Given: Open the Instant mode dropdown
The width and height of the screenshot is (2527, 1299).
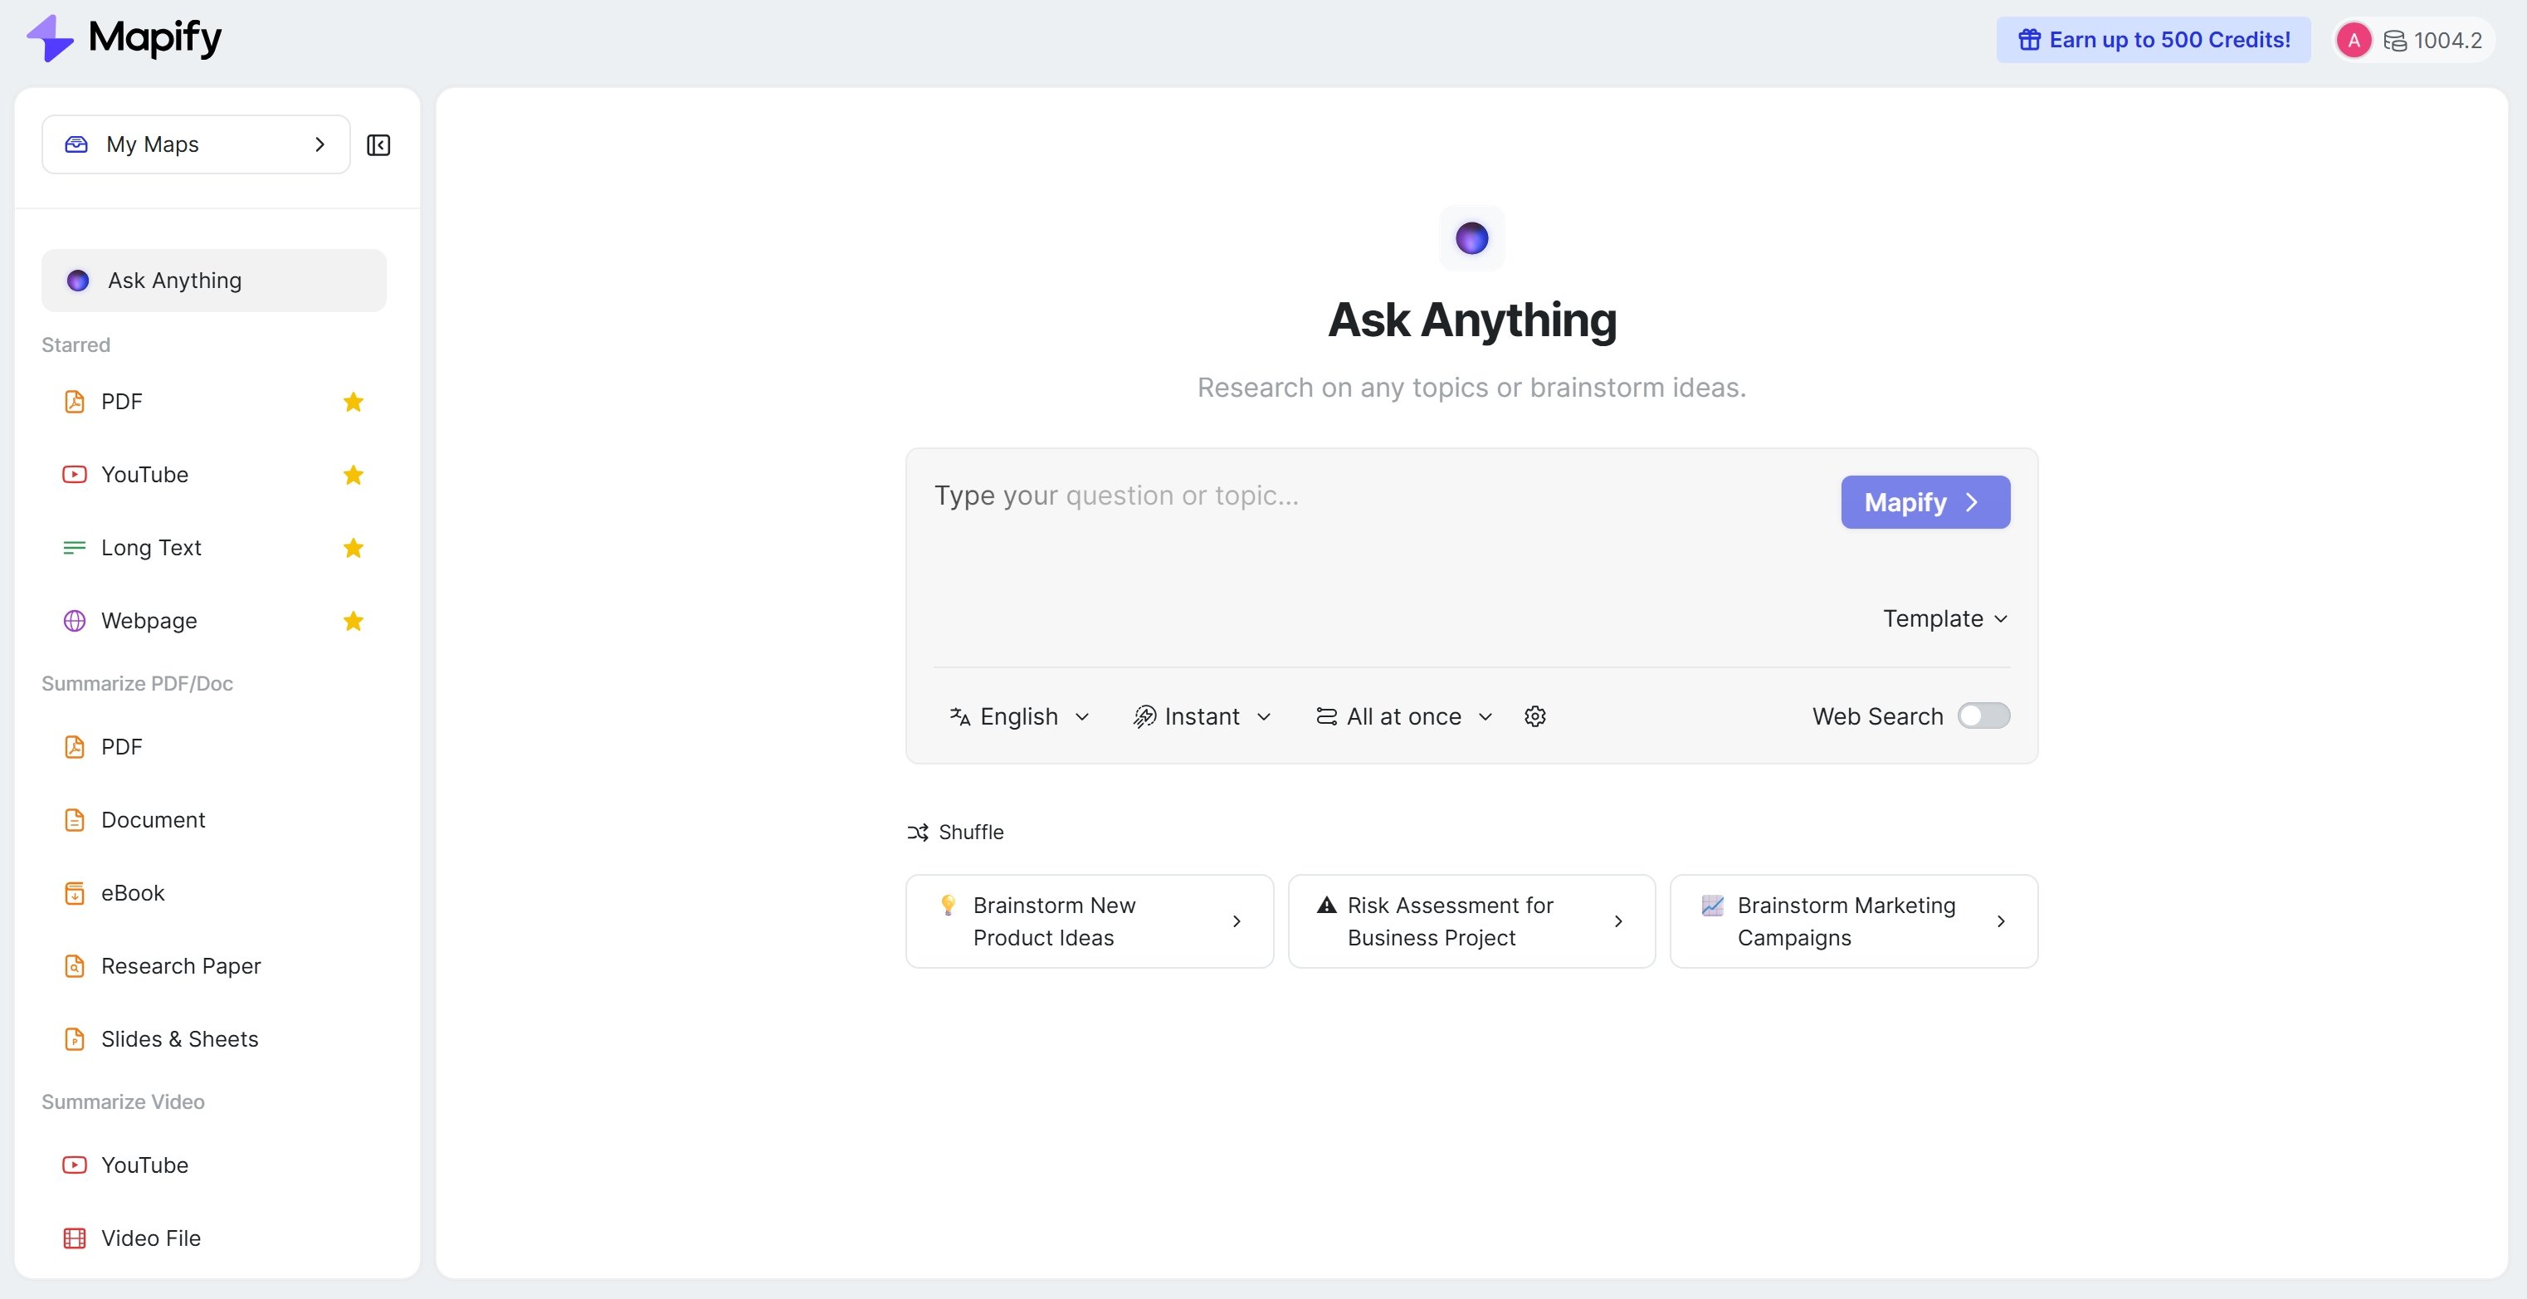Looking at the screenshot, I should click(x=1202, y=716).
